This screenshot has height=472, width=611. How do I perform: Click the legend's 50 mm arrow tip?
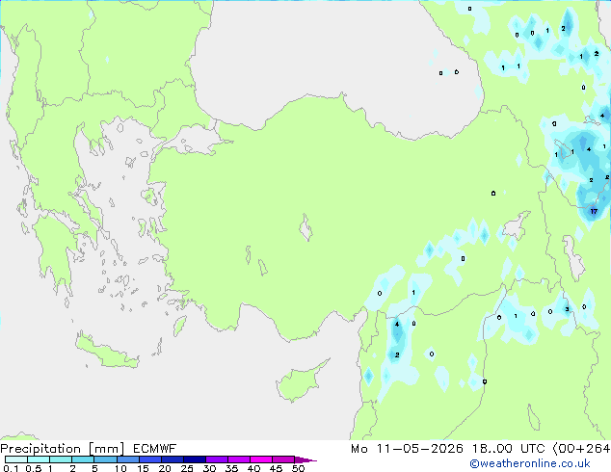pyautogui.click(x=305, y=459)
